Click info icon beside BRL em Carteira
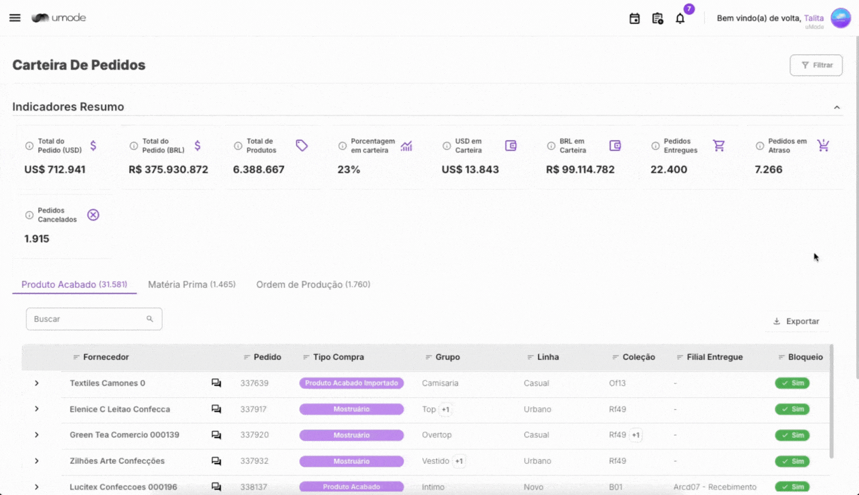The image size is (859, 495). pyautogui.click(x=551, y=146)
